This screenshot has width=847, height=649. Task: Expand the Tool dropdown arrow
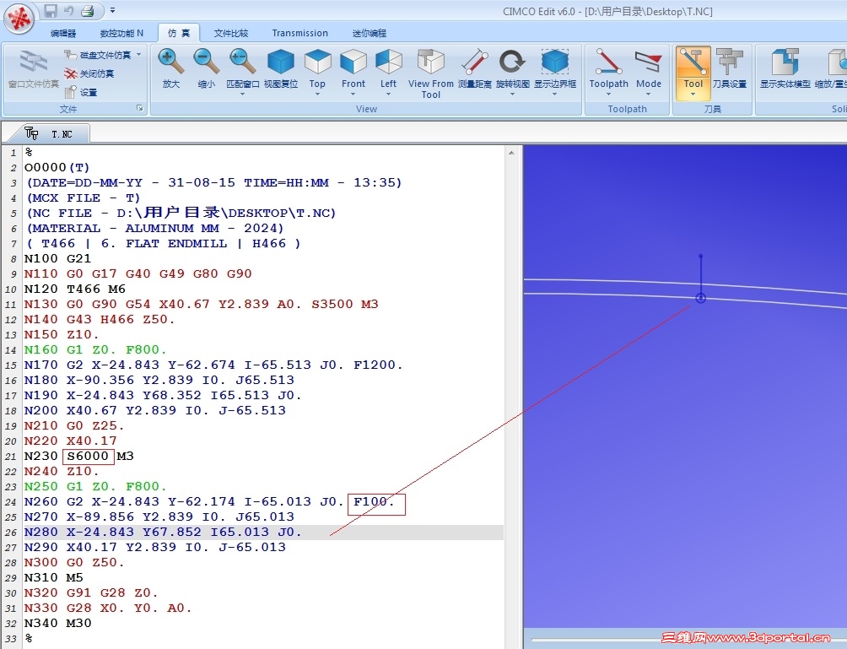click(693, 95)
